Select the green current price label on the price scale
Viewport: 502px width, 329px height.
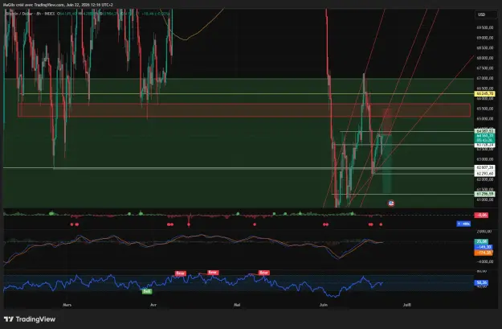click(484, 138)
